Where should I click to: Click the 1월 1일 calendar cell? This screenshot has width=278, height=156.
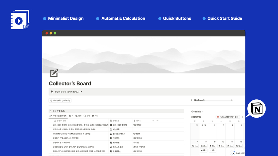pyautogui.click(x=204, y=131)
